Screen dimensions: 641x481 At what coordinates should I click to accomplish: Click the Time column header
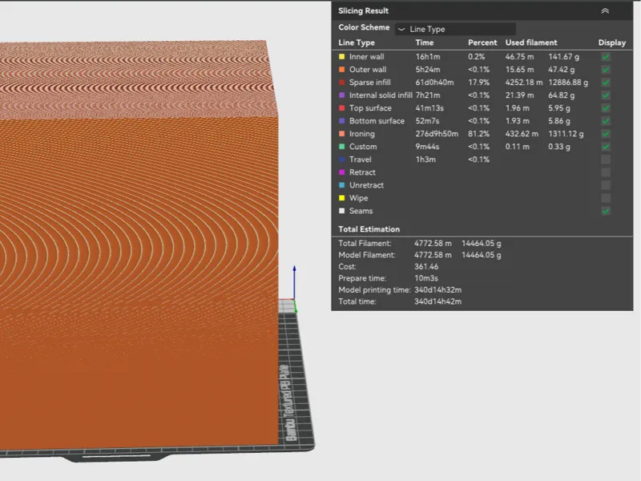click(425, 42)
